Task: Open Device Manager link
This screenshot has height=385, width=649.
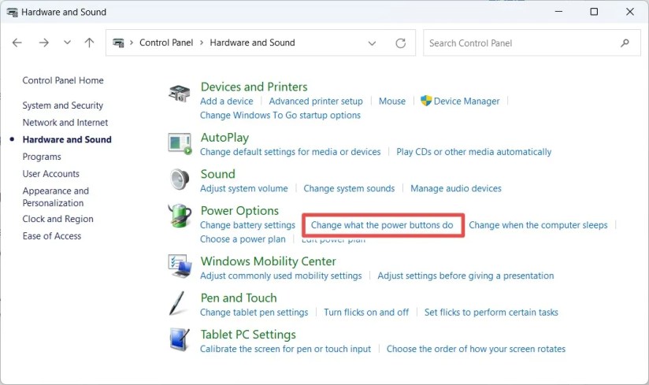Action: pos(466,101)
